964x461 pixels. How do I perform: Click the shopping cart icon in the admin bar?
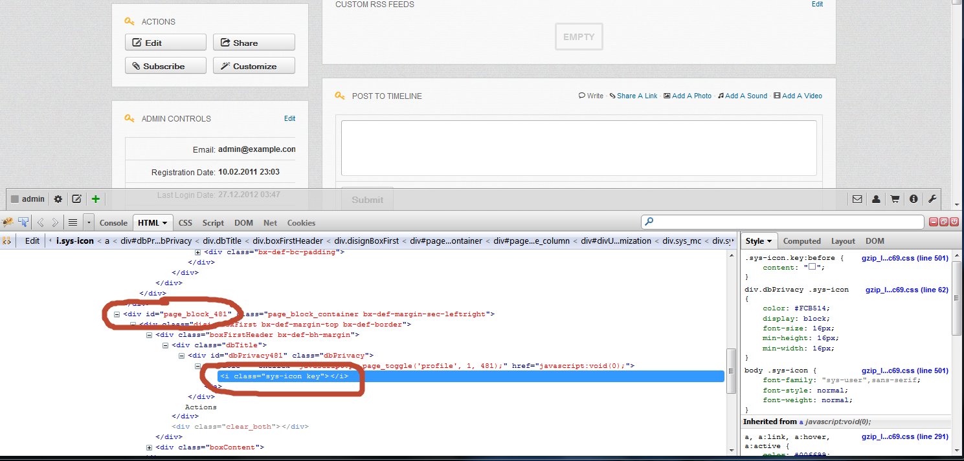(x=895, y=199)
